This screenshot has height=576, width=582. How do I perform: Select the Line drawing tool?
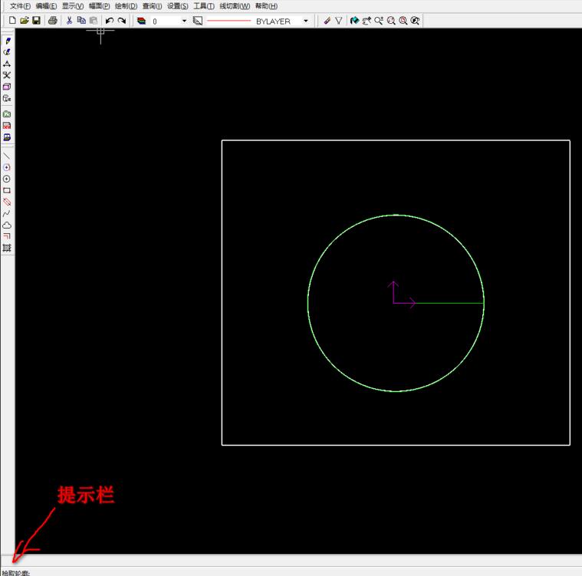[x=7, y=156]
